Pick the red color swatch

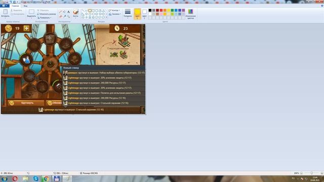click(161, 10)
